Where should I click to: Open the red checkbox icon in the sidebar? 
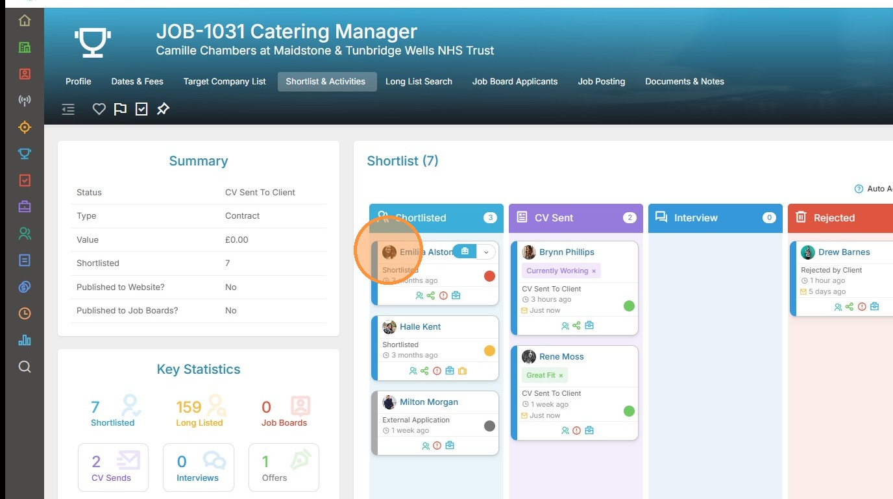tap(25, 180)
